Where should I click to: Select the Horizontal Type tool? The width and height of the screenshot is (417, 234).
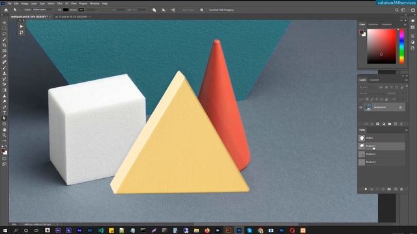[5, 112]
